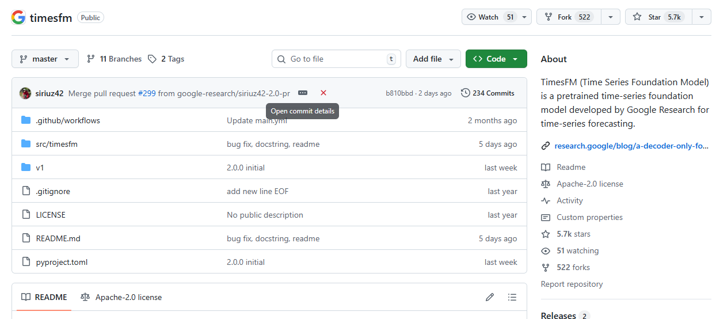The height and width of the screenshot is (319, 716).
Task: Open 'add new line EOF' commit message
Action: tap(258, 191)
